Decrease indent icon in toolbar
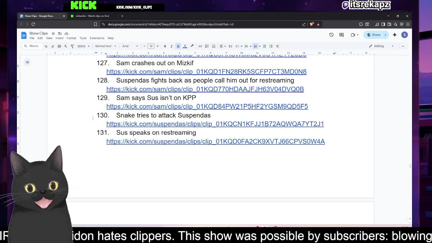The height and width of the screenshot is (243, 432). click(264, 46)
